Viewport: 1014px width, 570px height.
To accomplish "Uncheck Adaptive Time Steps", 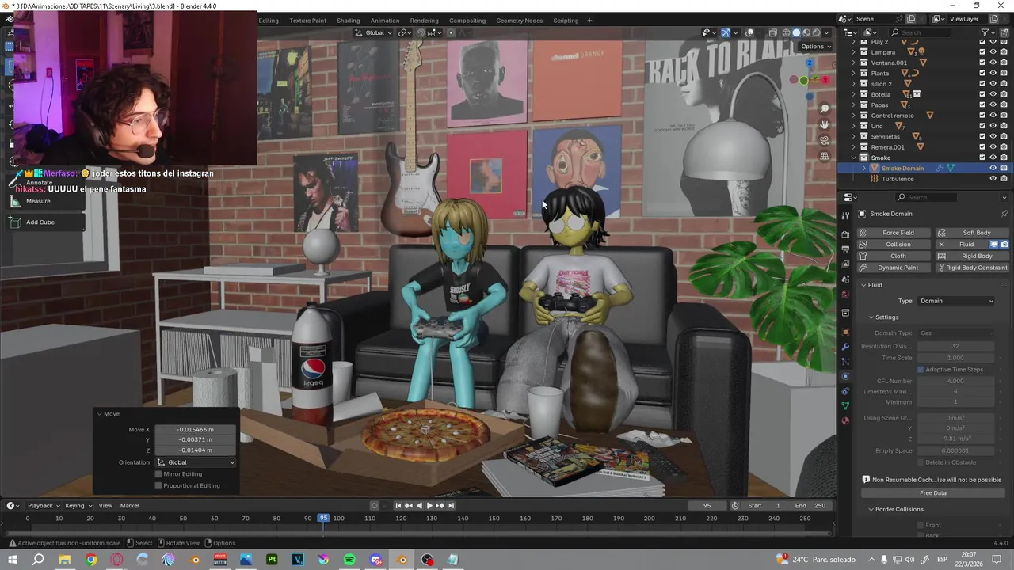I will pos(921,369).
